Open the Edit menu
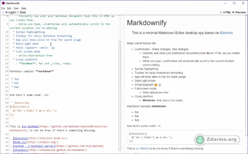This screenshot has height=154, width=248. click(9, 8)
